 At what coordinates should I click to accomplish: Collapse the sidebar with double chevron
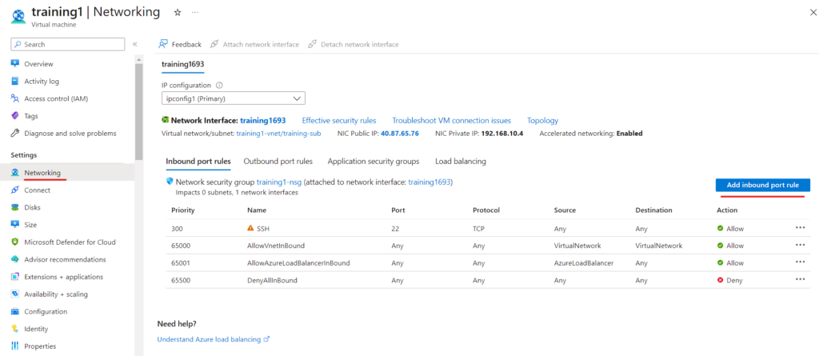pos(134,44)
